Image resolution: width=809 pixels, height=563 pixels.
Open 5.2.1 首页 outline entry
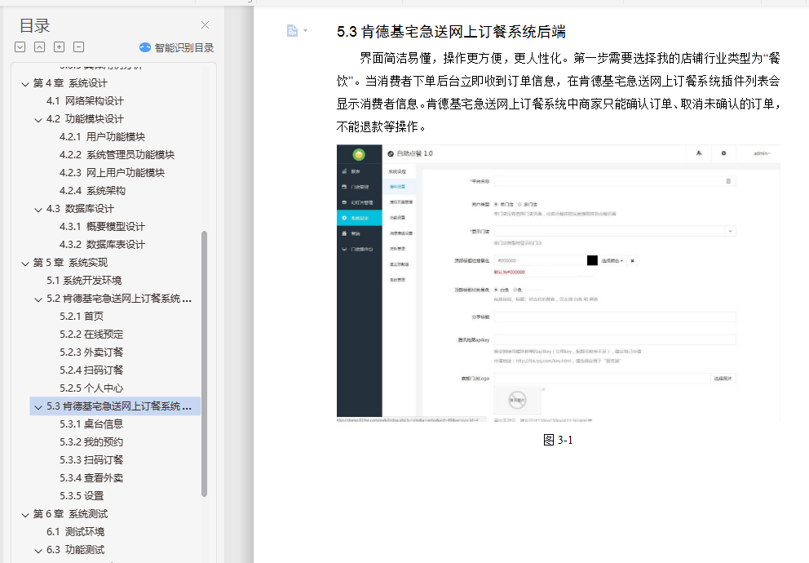82,317
